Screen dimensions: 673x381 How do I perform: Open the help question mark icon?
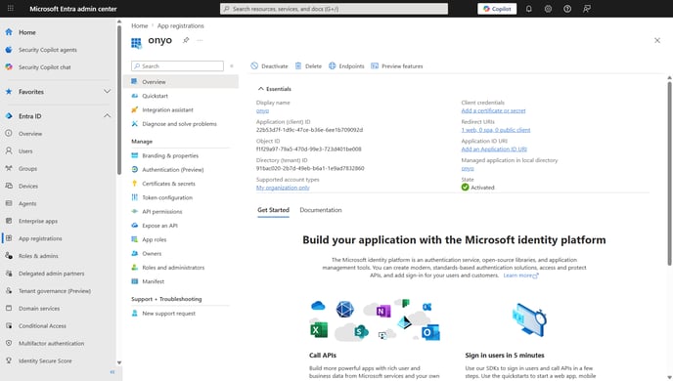567,9
